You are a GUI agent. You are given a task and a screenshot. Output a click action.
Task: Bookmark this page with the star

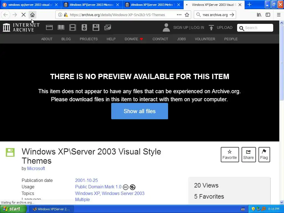[x=187, y=15]
